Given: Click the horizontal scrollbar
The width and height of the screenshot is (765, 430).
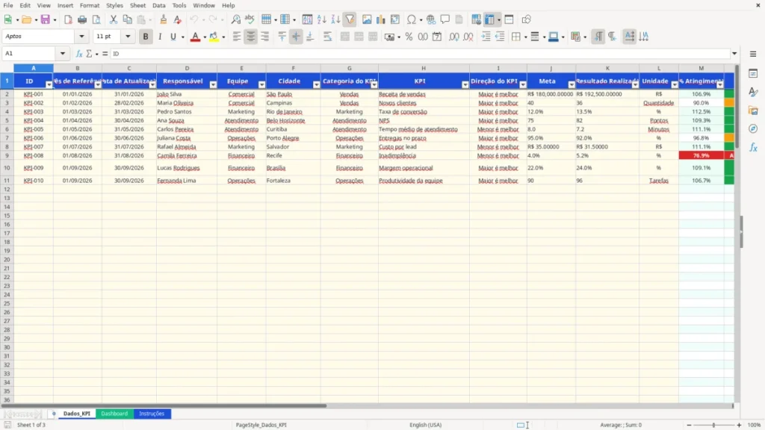Looking at the screenshot, I should pyautogui.click(x=164, y=405).
